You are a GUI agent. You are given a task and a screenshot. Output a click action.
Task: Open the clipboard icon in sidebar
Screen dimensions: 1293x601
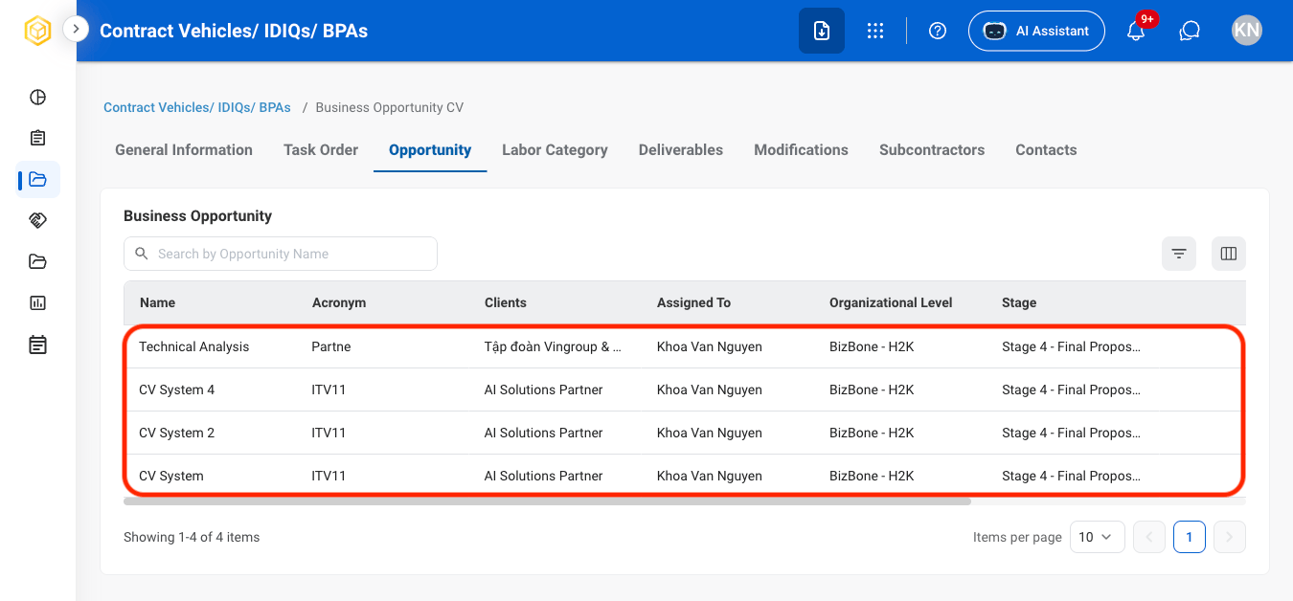[37, 138]
